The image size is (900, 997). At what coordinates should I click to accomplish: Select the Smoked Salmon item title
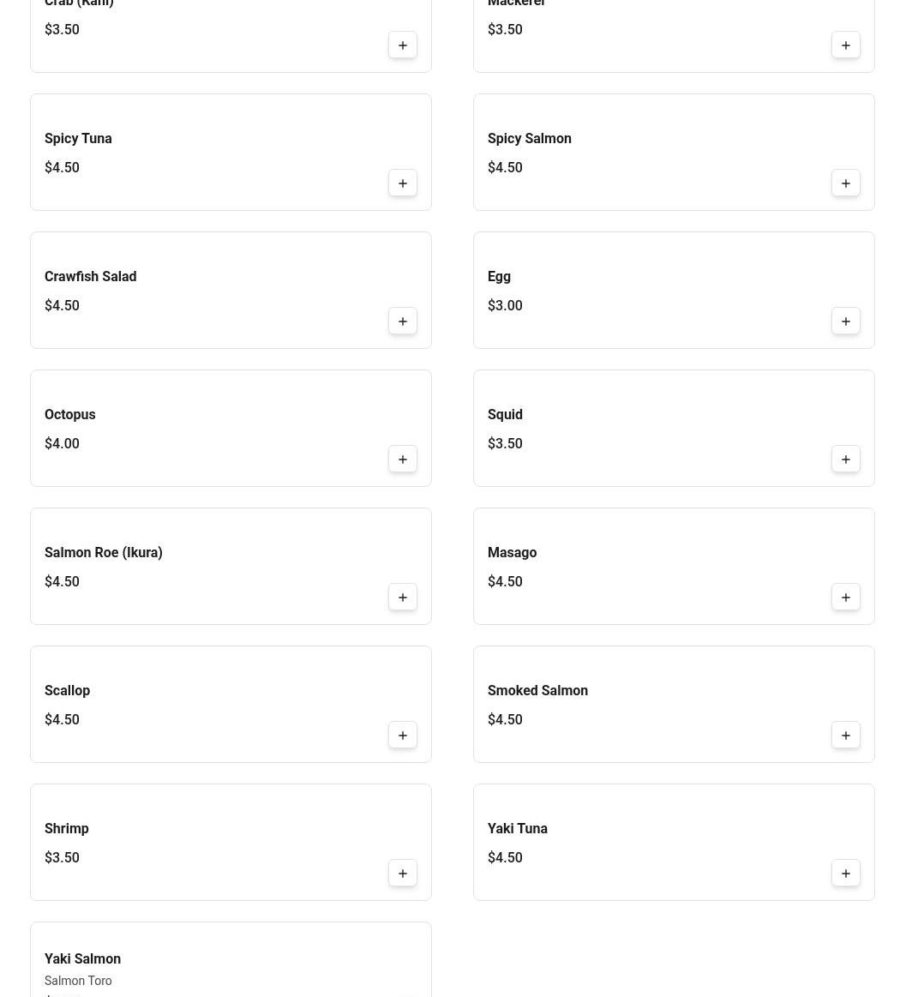(x=537, y=691)
